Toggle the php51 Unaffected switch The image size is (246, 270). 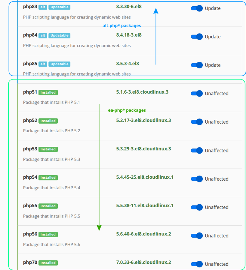[197, 94]
